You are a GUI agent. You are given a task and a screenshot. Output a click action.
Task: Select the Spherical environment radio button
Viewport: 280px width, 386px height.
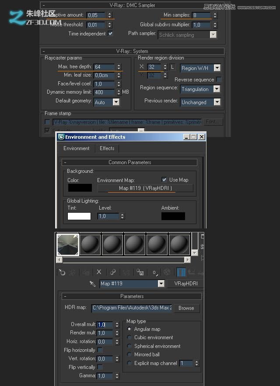click(129, 346)
